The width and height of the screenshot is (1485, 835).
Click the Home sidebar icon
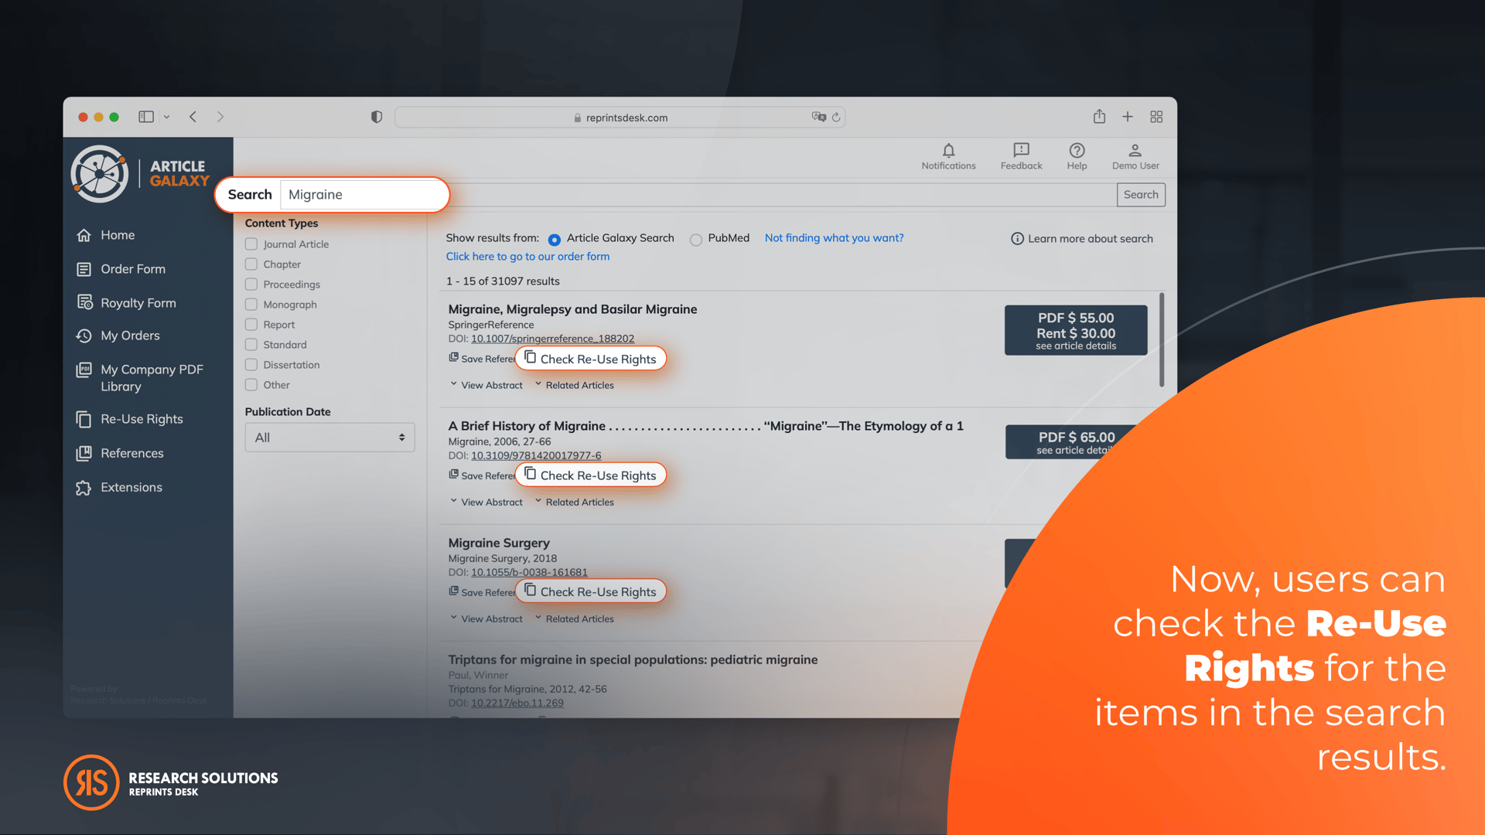coord(86,234)
